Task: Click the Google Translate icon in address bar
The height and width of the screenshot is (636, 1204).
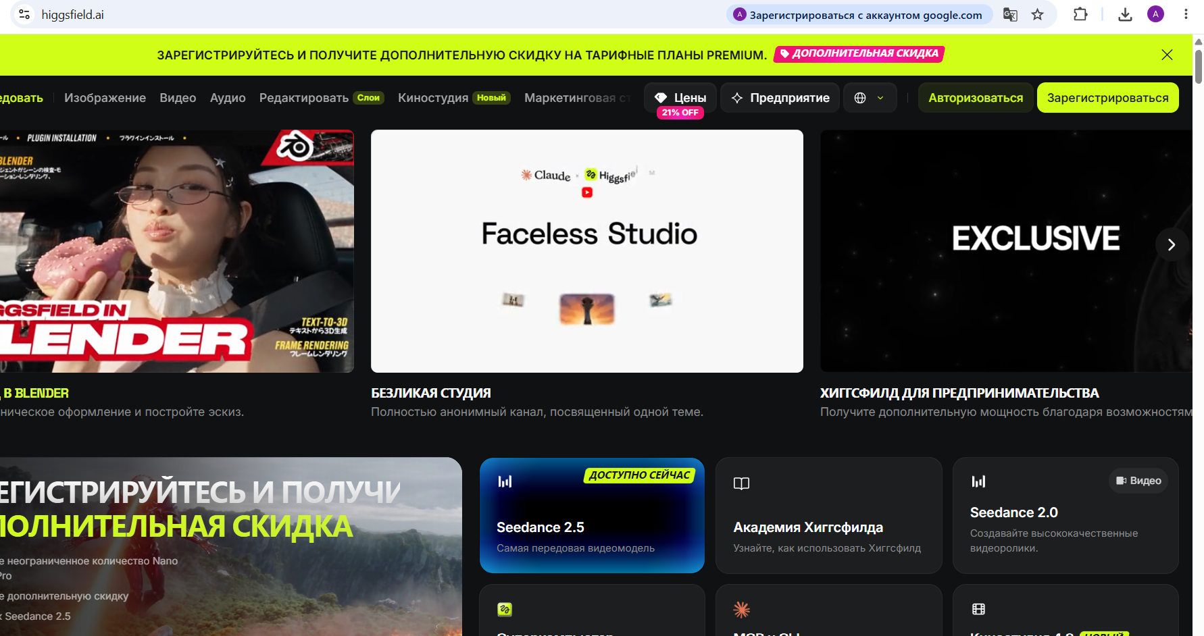Action: 1010,14
